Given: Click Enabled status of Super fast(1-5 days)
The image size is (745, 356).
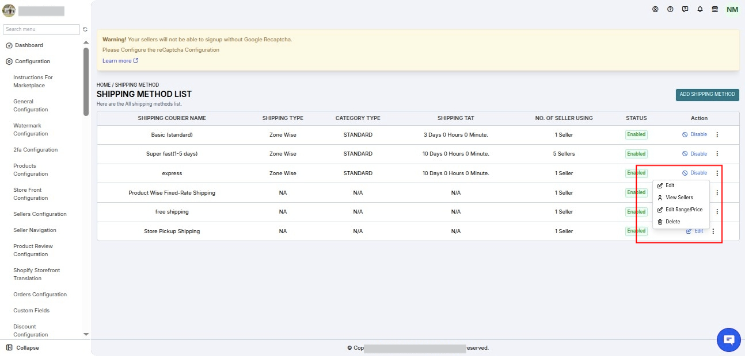Looking at the screenshot, I should click(x=636, y=154).
